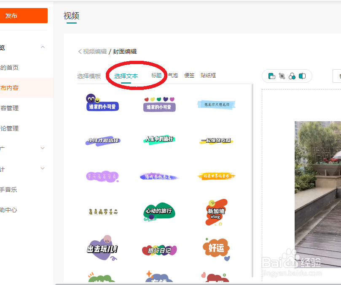Go back via the 视频编辑 breadcrumb link
Screen dimensions: 341x285
[93, 51]
